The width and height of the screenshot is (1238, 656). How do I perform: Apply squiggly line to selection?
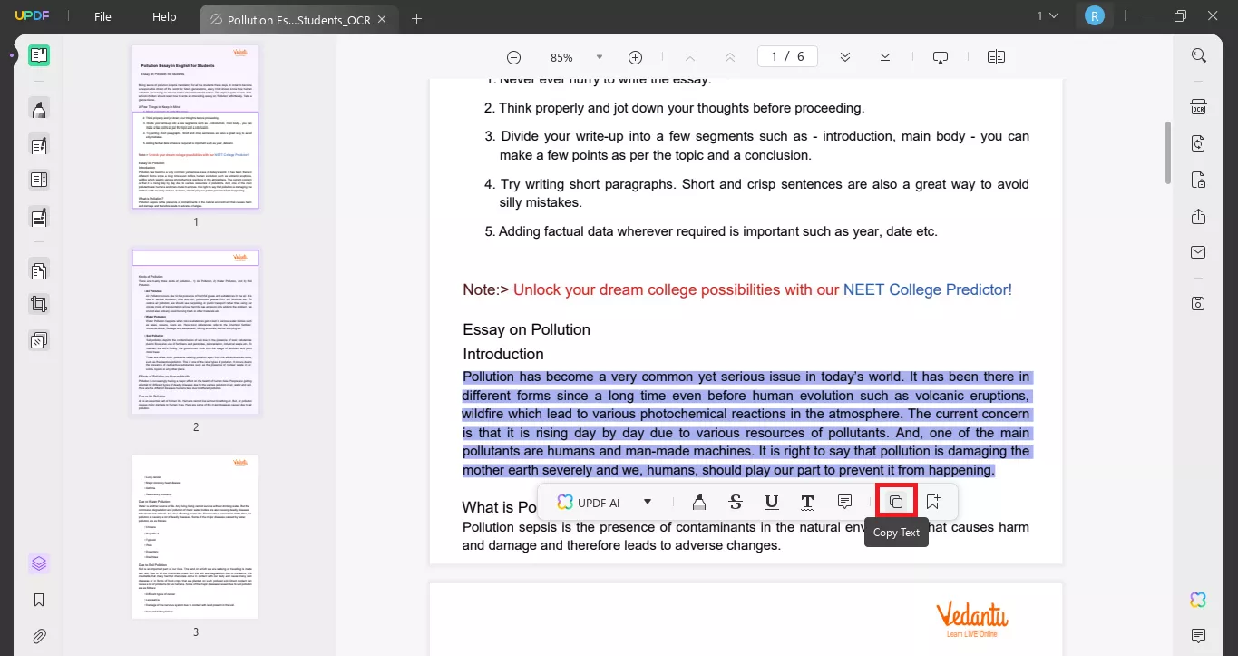pos(807,502)
